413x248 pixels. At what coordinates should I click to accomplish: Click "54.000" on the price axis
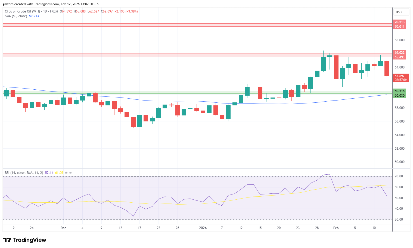click(x=399, y=135)
